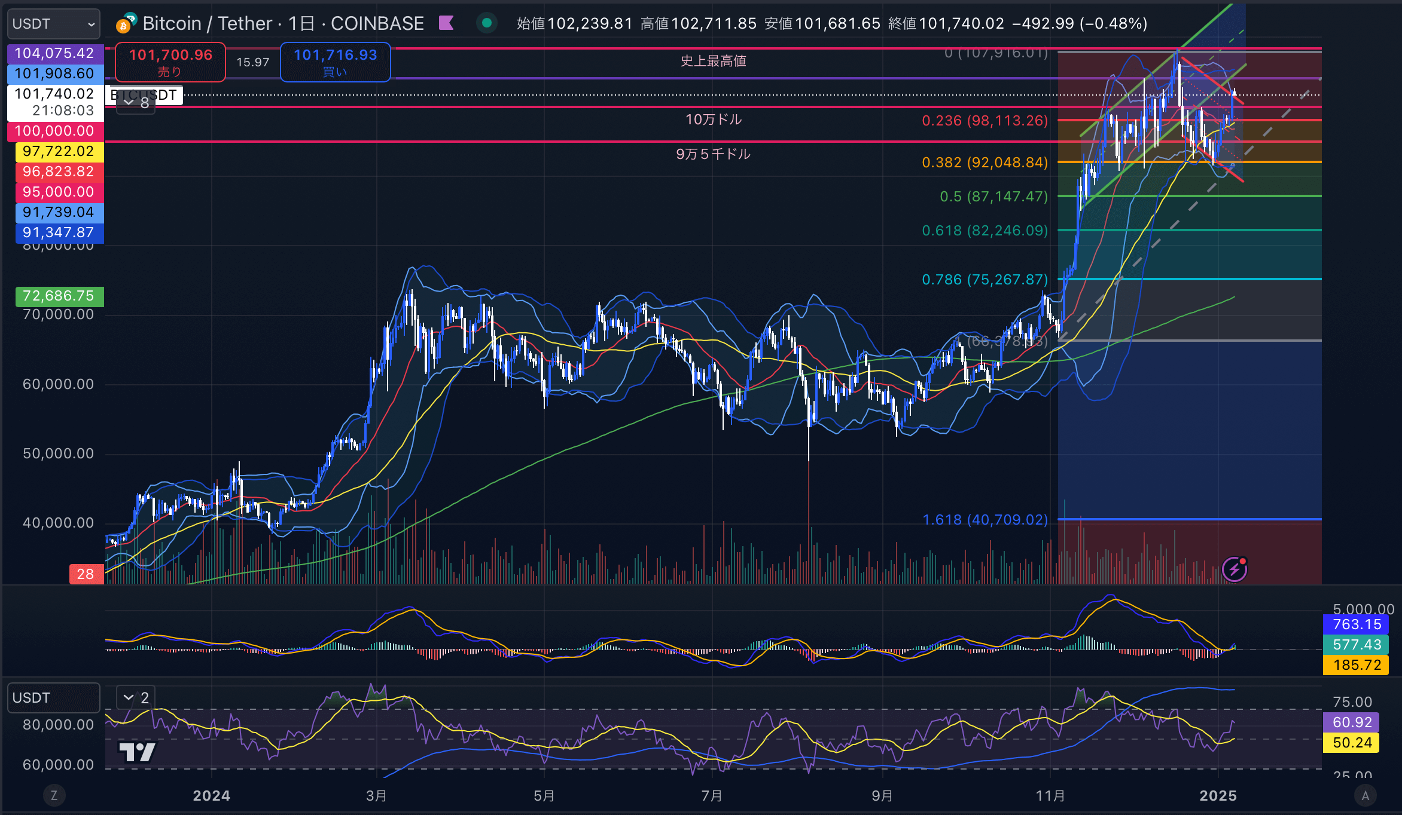The image size is (1402, 815).
Task: Click the 11月 label on time axis
Action: pyautogui.click(x=1050, y=796)
